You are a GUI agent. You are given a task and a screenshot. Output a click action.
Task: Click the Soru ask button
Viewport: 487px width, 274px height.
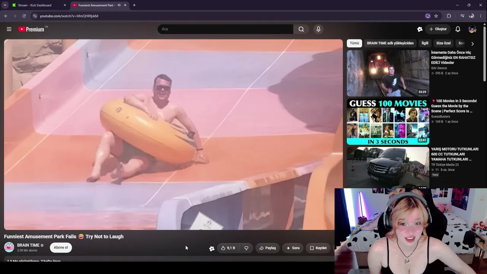click(x=293, y=248)
